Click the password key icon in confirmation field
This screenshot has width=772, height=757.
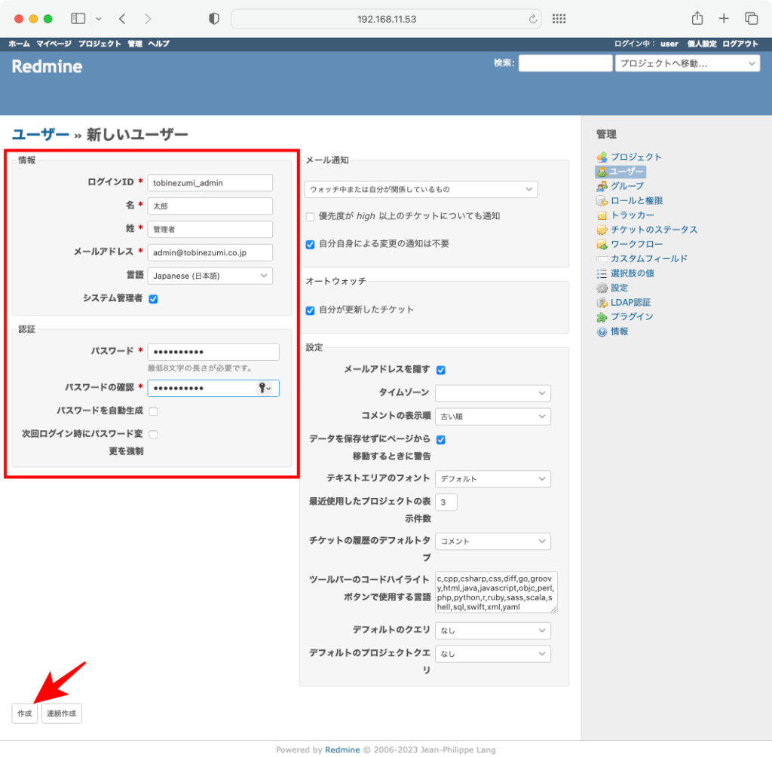coord(265,388)
